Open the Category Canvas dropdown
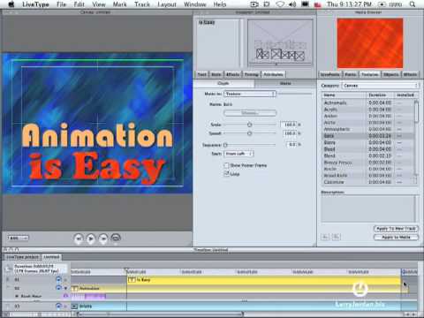424x318 pixels. tap(380, 86)
